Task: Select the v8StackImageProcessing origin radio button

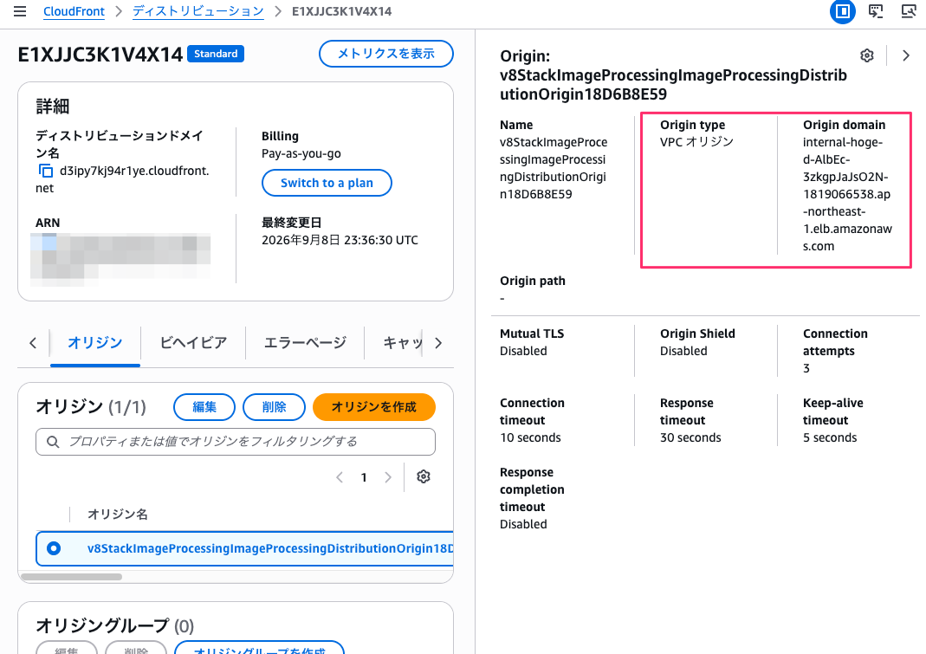Action: coord(54,548)
